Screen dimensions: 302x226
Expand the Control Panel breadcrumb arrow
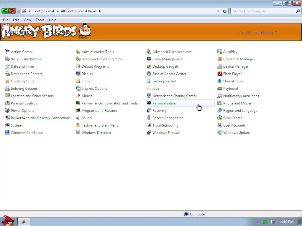[58, 11]
